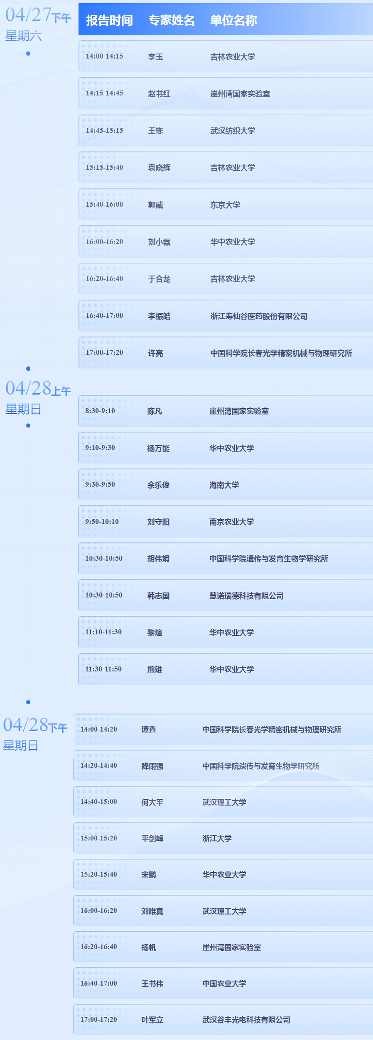Viewport: 373px width, 1040px height.
Task: Select expert 韩志国 in the list
Action: pyautogui.click(x=158, y=596)
